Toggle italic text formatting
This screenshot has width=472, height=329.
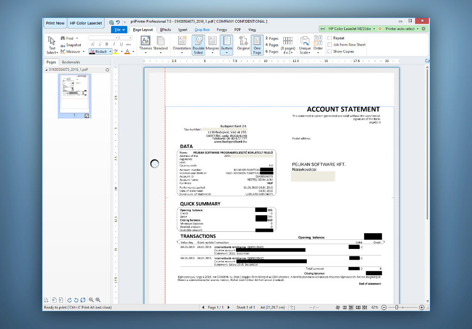coord(114,44)
